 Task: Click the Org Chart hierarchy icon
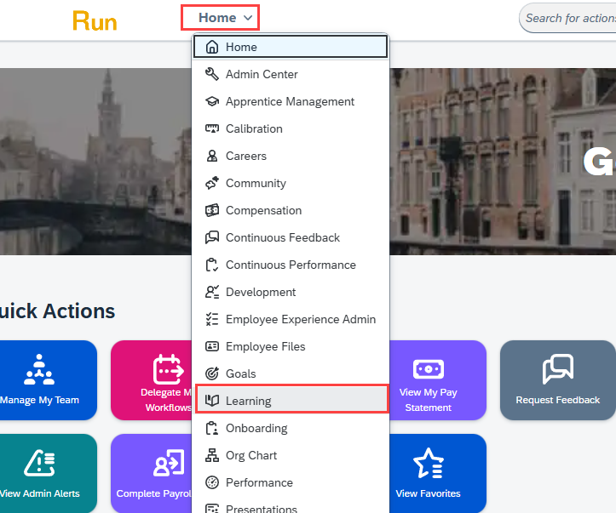tap(212, 455)
